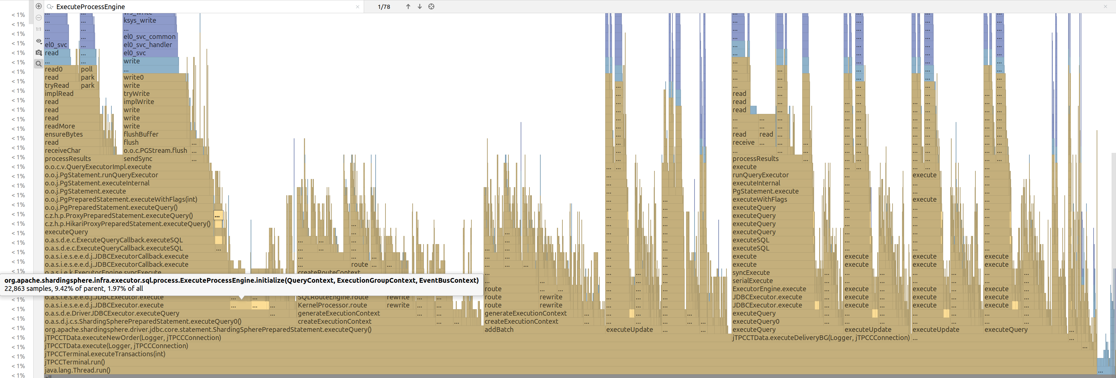Viewport: 1116px width, 378px height.
Task: Toggle to the previous match with the up arrow
Action: tap(408, 6)
